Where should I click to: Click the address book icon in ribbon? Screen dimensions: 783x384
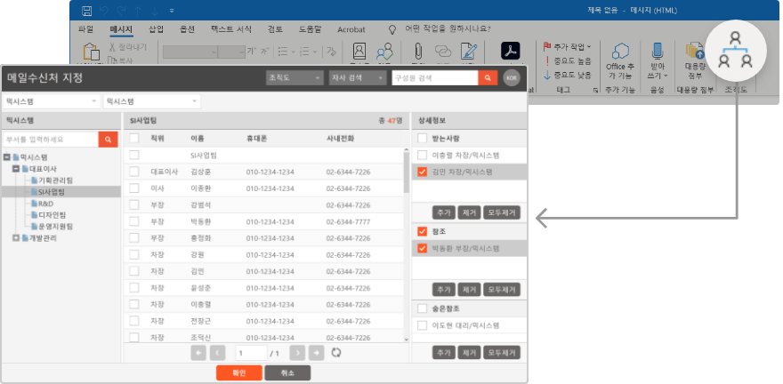point(359,52)
